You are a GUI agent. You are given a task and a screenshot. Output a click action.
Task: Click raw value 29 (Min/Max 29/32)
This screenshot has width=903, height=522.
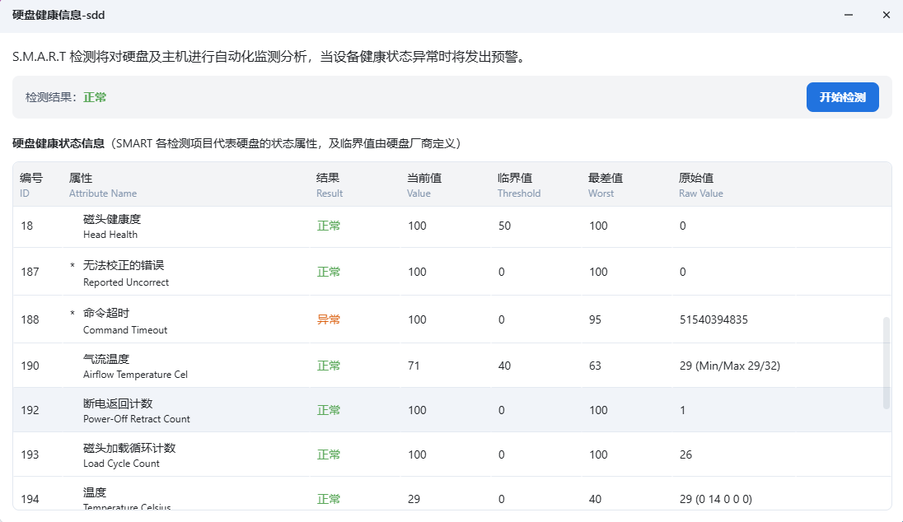730,366
